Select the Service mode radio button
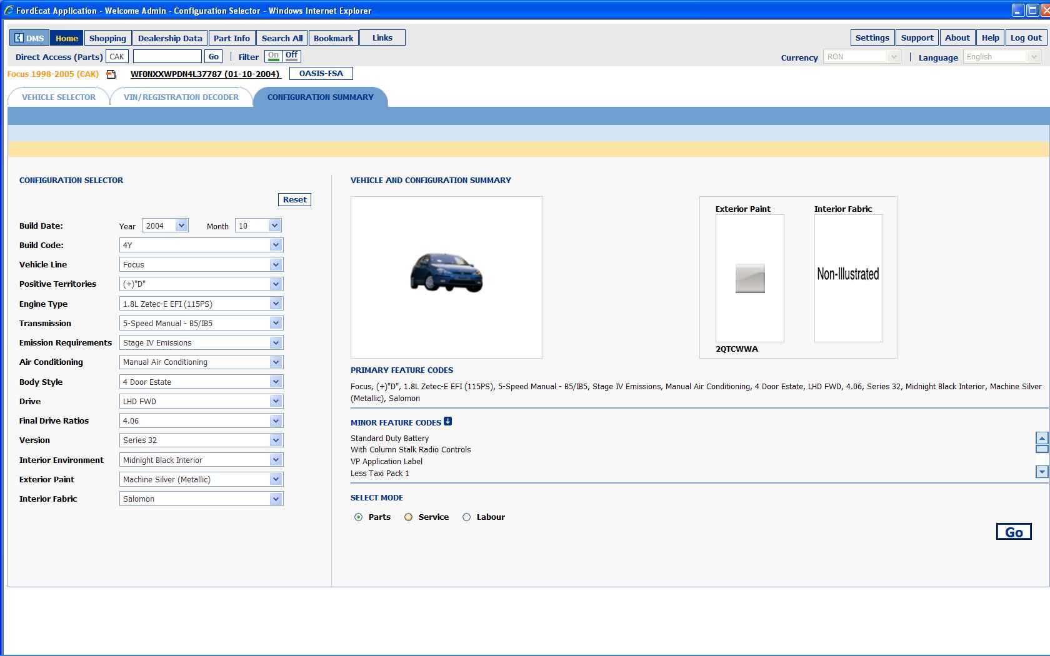Image resolution: width=1050 pixels, height=656 pixels. tap(408, 517)
